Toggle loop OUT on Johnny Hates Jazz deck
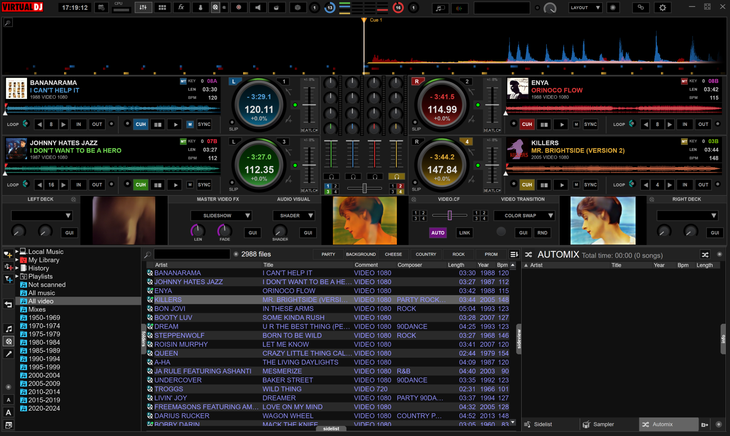Screen dimensions: 730x436 tap(97, 185)
